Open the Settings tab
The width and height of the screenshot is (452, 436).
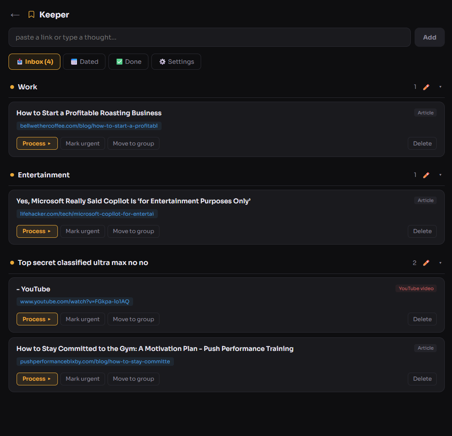[x=176, y=62]
